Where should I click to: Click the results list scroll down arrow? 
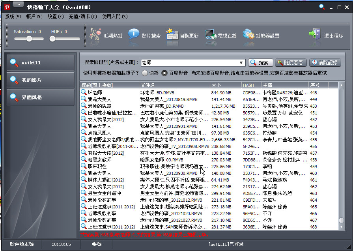(341, 227)
